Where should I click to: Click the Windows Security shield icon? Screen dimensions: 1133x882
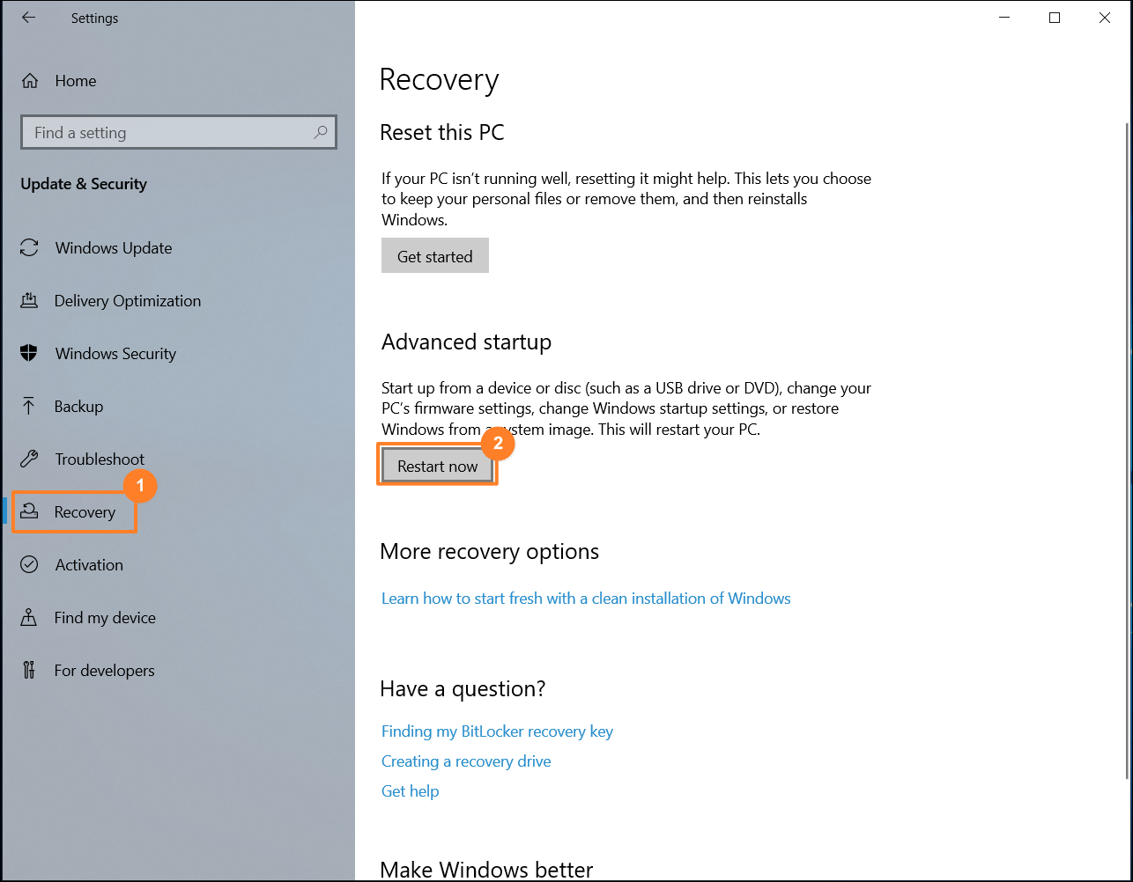pyautogui.click(x=29, y=353)
